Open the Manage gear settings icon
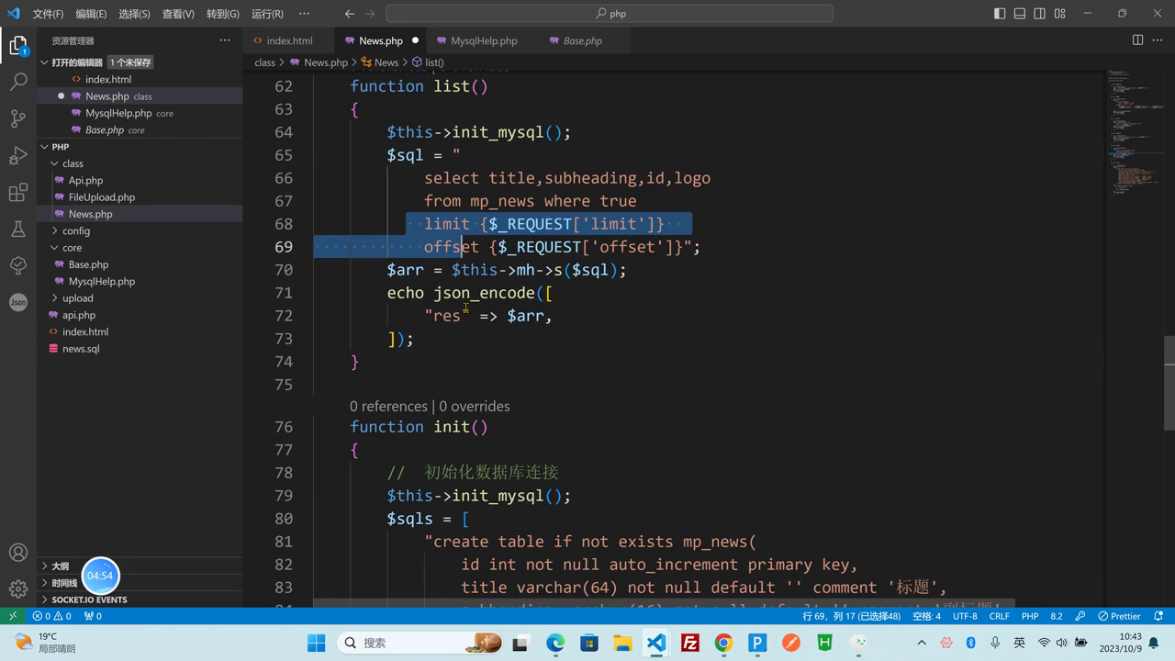Viewport: 1175px width, 661px height. tap(18, 588)
